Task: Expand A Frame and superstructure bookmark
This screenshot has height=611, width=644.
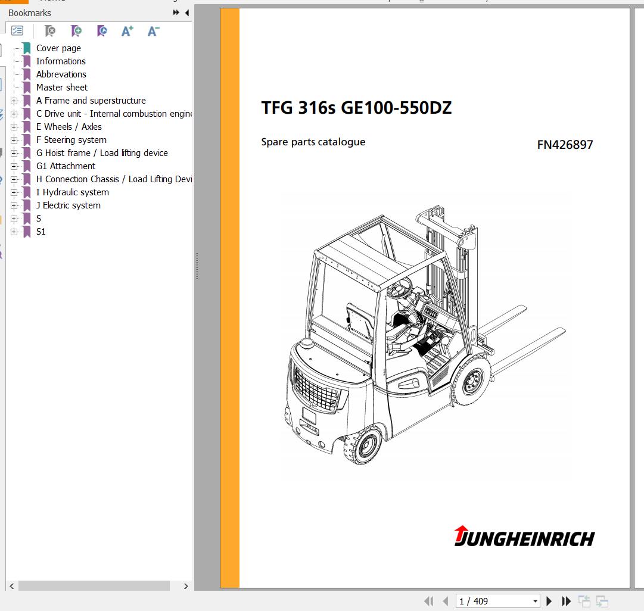Action: point(14,101)
